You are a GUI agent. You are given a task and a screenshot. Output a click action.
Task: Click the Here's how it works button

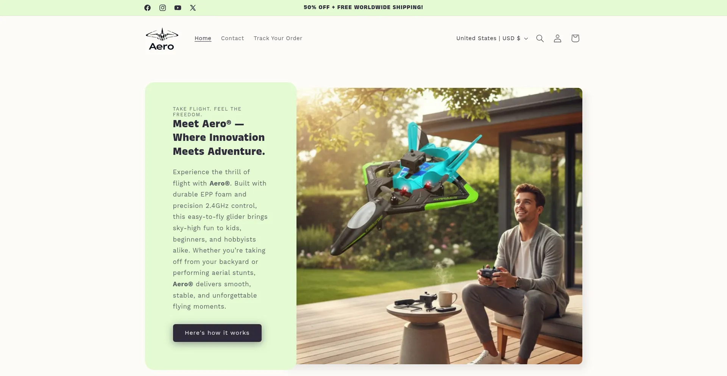217,333
